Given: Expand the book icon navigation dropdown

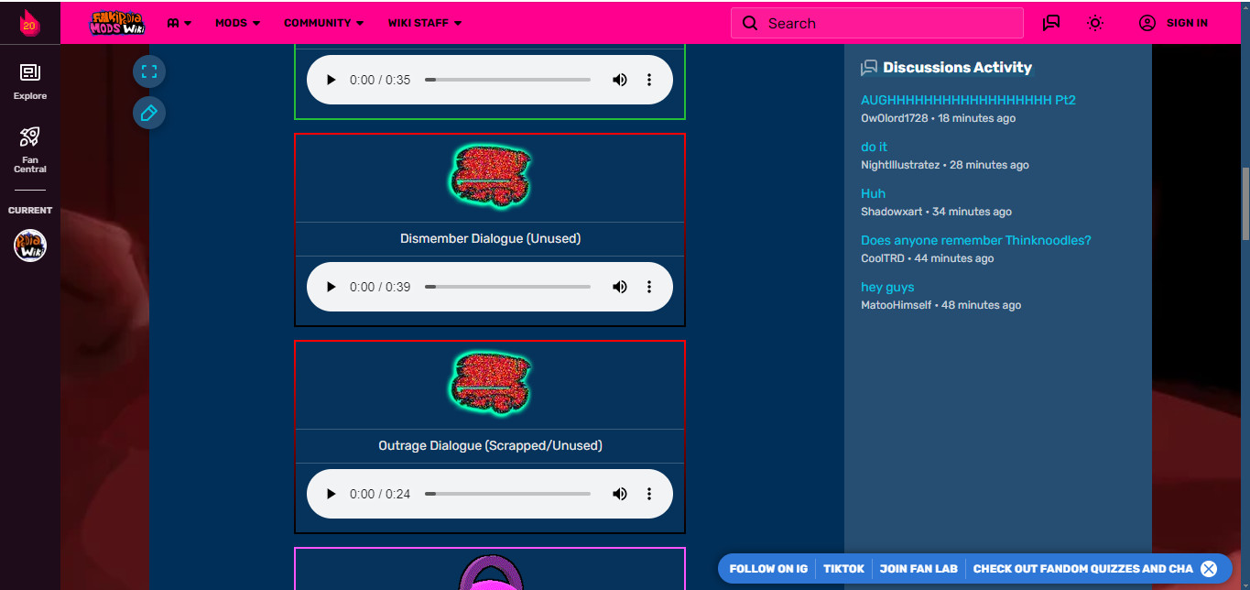Looking at the screenshot, I should tap(179, 23).
